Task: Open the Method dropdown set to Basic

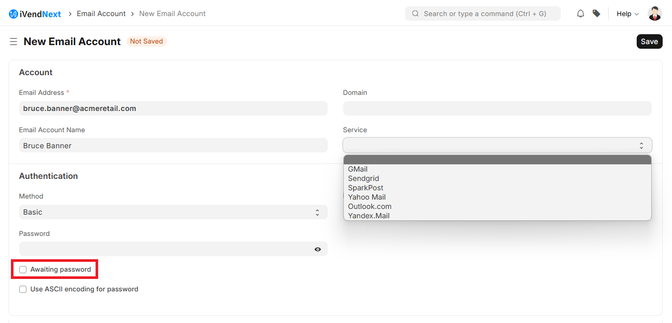Action: point(173,212)
